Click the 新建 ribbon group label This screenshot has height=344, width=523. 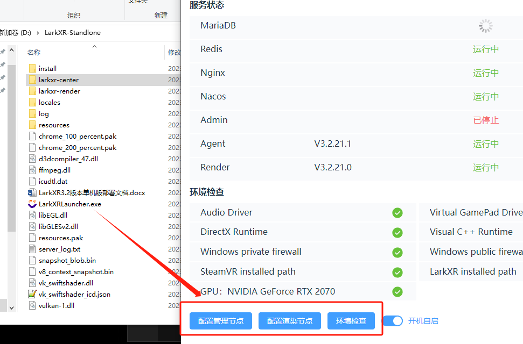click(161, 15)
